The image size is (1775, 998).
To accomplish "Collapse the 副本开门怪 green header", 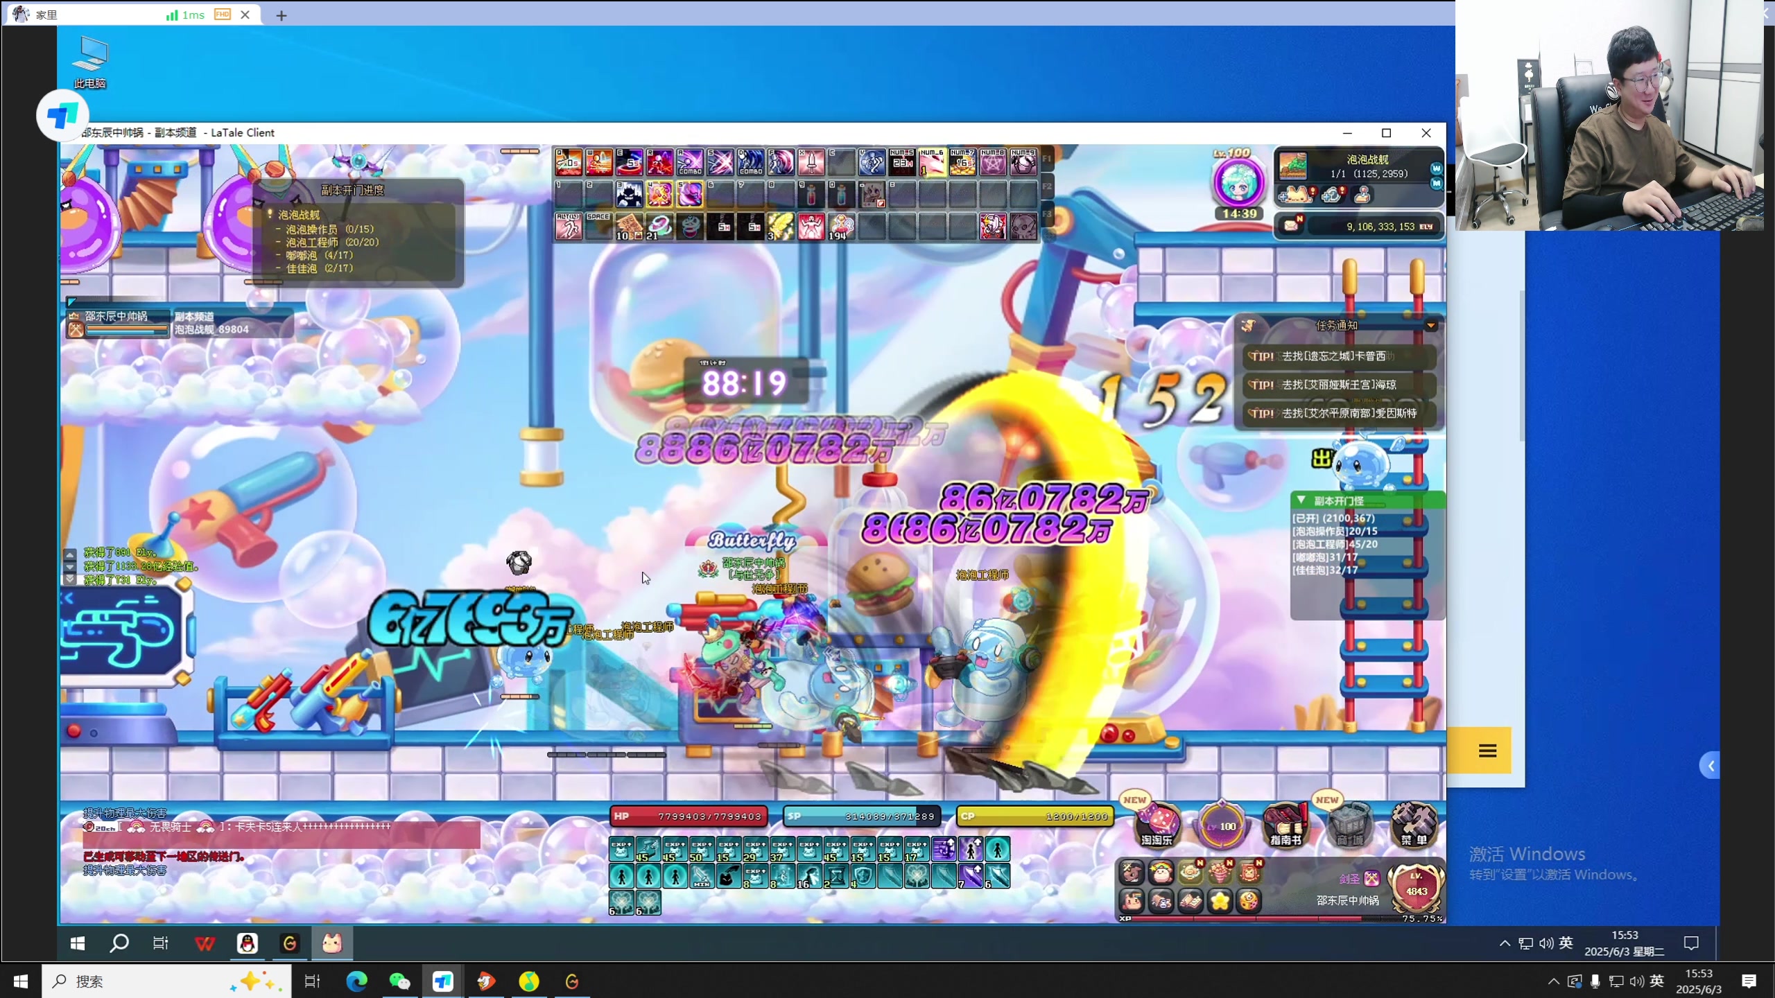I will pyautogui.click(x=1367, y=500).
